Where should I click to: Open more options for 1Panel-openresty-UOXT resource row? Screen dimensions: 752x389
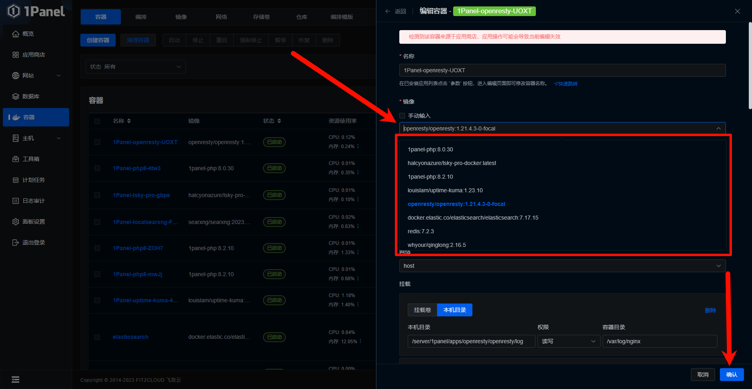tap(358, 147)
